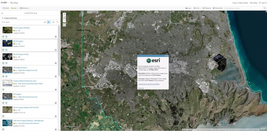The image size is (267, 131).
Task: Remove World Imagery layer with minus icon
Action: (x=56, y=50)
